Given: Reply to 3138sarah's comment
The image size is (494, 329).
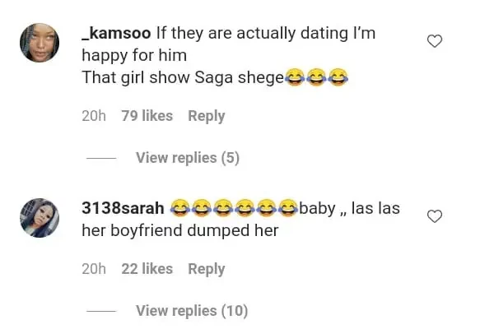Looking at the screenshot, I should (206, 268).
